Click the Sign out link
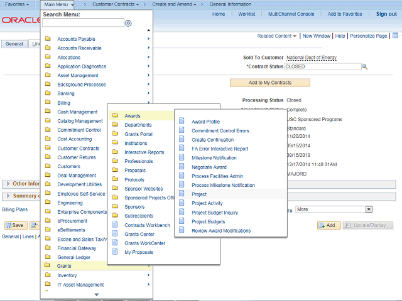402x301 pixels. click(x=386, y=14)
